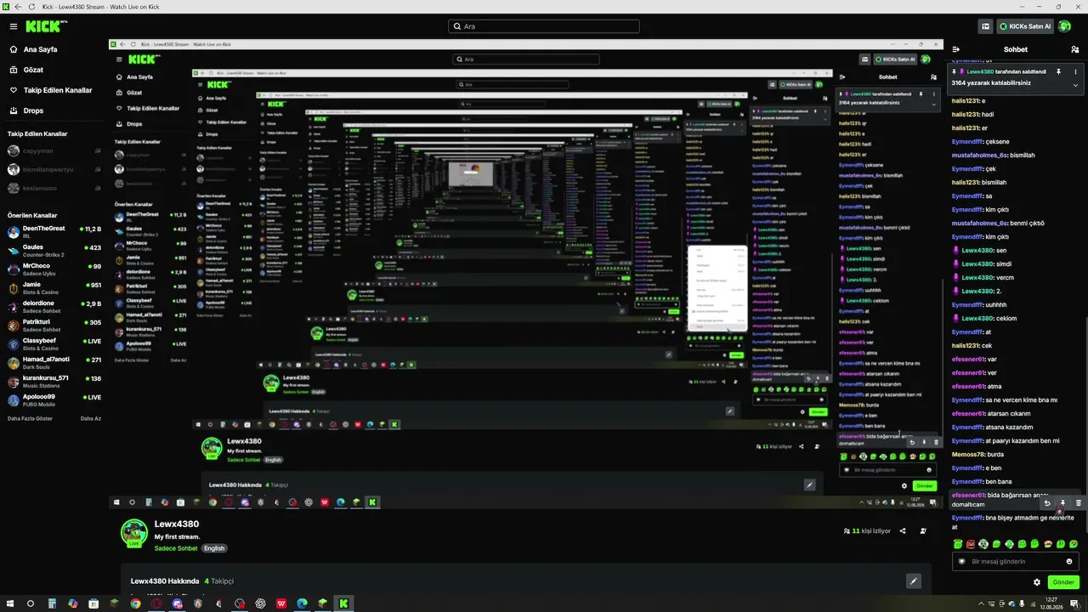This screenshot has width=1088, height=612.
Task: Open Windows Start menu
Action: (10, 603)
